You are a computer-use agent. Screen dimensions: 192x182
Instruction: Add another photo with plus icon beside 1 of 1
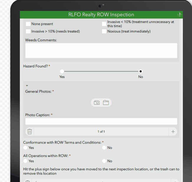[x=173, y=131]
